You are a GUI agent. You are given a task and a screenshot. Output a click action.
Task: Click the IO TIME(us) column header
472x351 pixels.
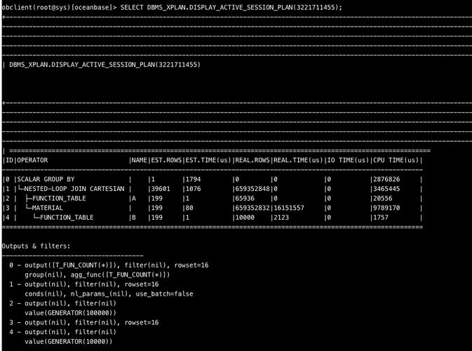(x=346, y=160)
